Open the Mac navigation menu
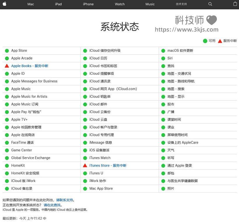 31,4
